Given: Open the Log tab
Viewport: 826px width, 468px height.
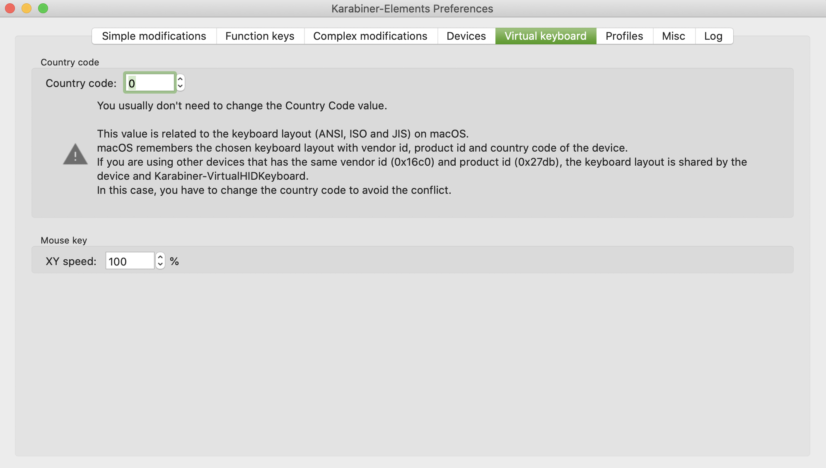Looking at the screenshot, I should point(713,36).
